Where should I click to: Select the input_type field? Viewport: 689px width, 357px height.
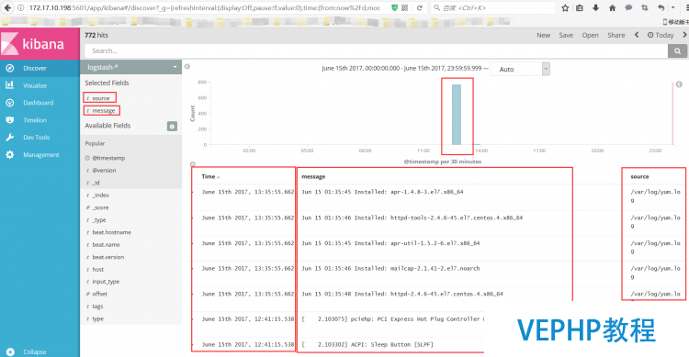(x=106, y=282)
